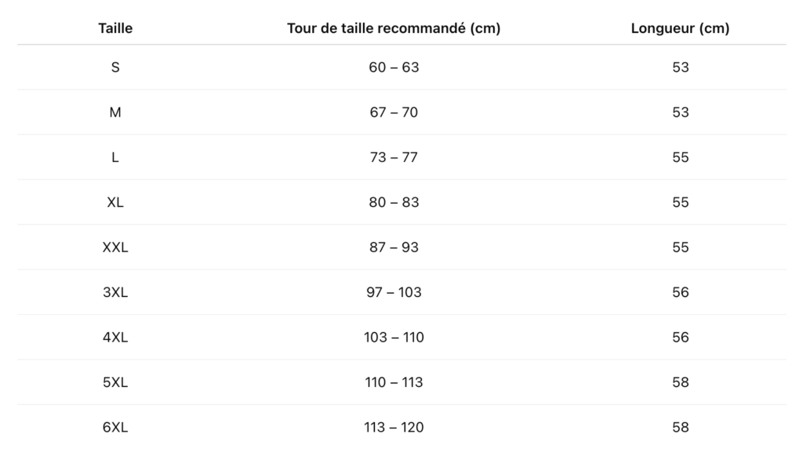Select the 97 – 103 waist range
This screenshot has height=470, width=803.
394,292
